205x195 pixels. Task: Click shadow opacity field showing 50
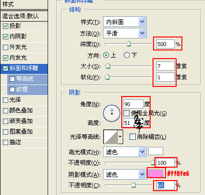(166, 185)
